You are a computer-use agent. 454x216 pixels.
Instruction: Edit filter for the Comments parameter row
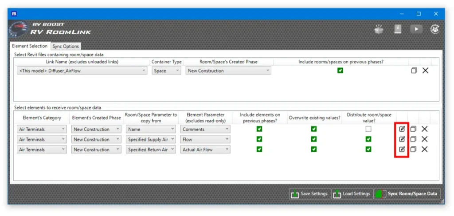[402, 129]
